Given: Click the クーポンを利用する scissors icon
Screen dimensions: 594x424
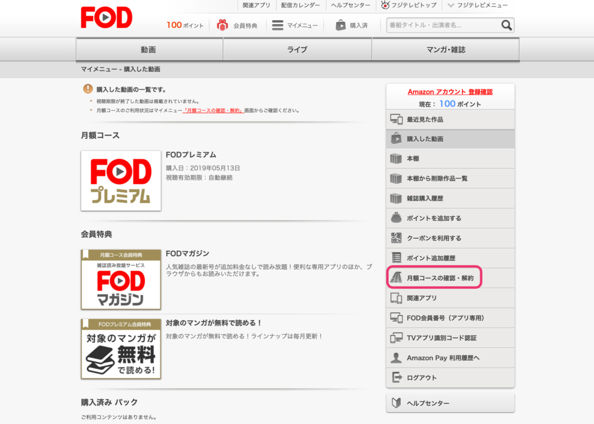Looking at the screenshot, I should click(396, 238).
